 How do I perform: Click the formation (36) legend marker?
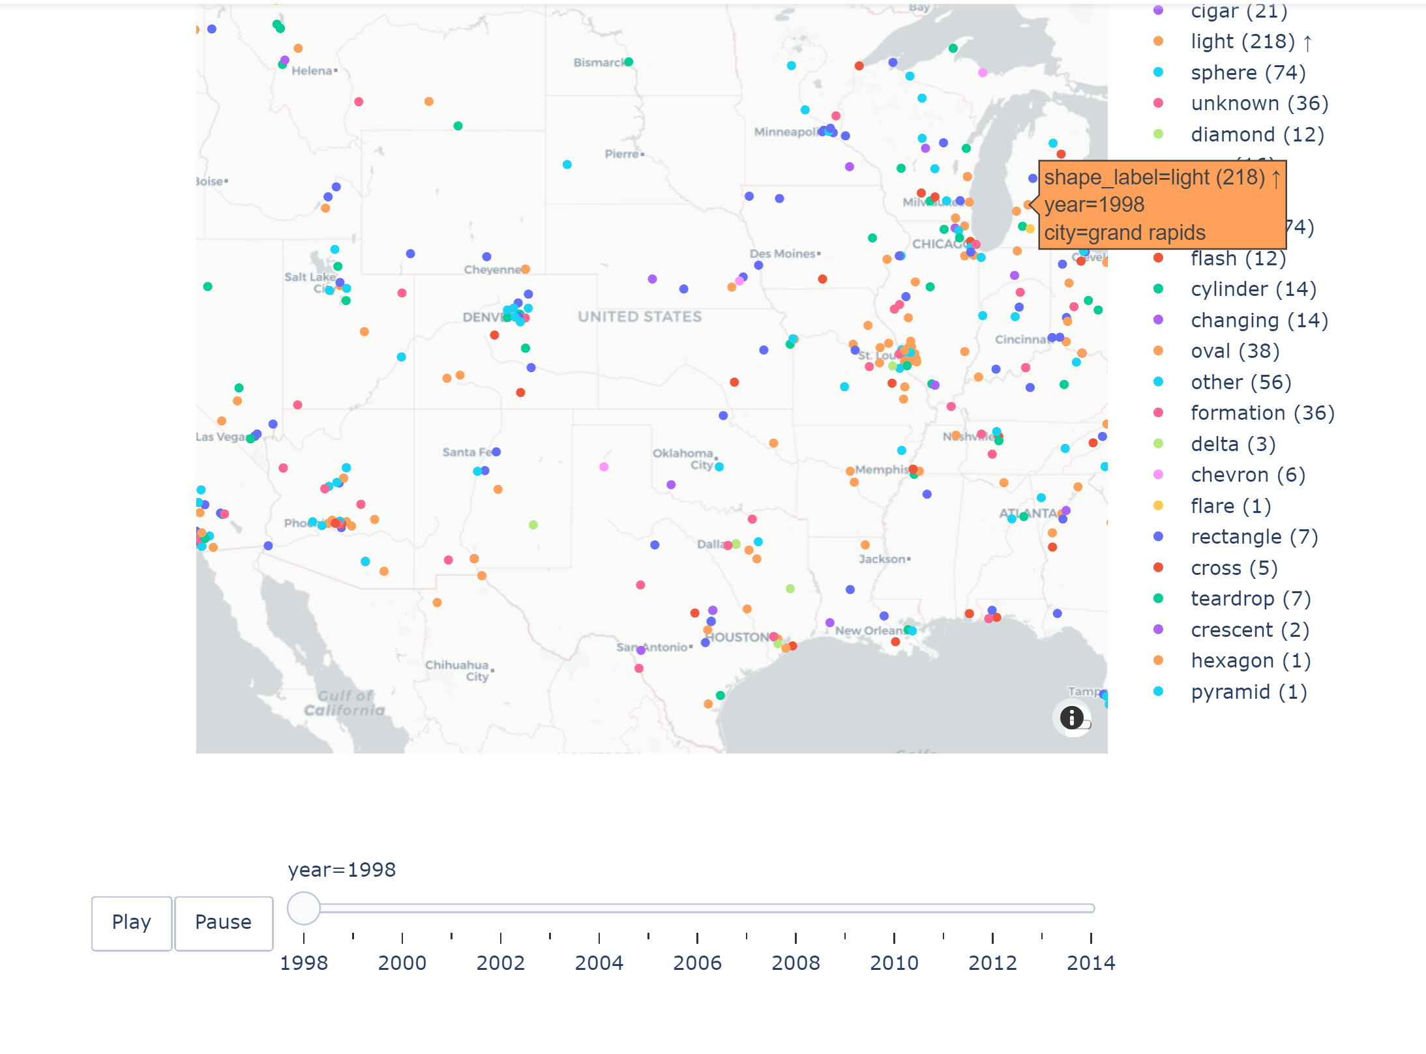point(1158,413)
